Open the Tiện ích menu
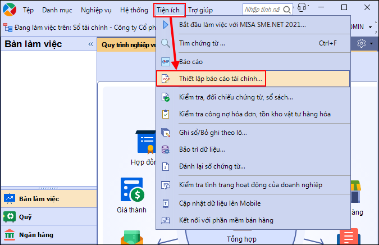 point(169,10)
